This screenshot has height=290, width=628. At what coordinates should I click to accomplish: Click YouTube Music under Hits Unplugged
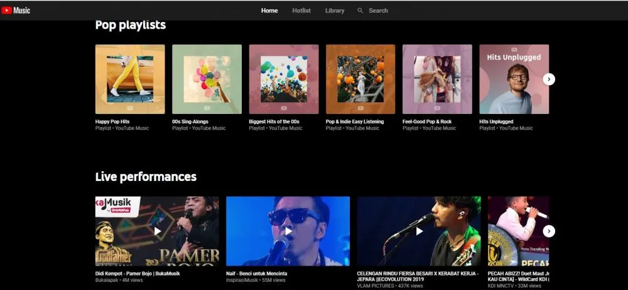(x=516, y=128)
